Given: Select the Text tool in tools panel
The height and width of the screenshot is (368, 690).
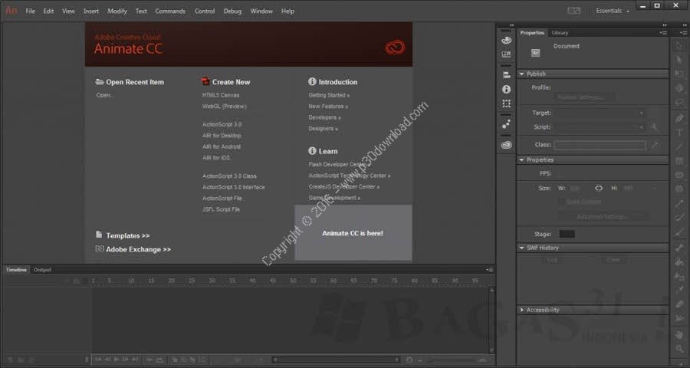Looking at the screenshot, I should 679,132.
